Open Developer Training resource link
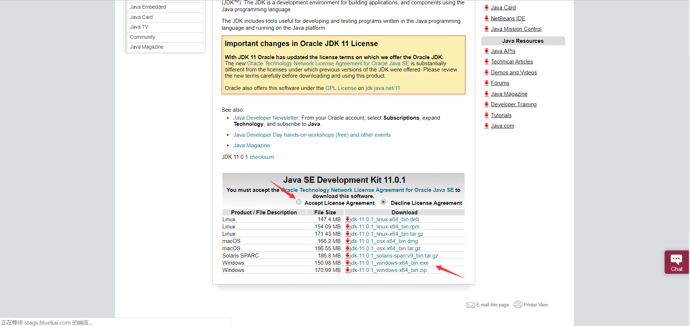Viewport: 690px width, 326px height. point(514,104)
